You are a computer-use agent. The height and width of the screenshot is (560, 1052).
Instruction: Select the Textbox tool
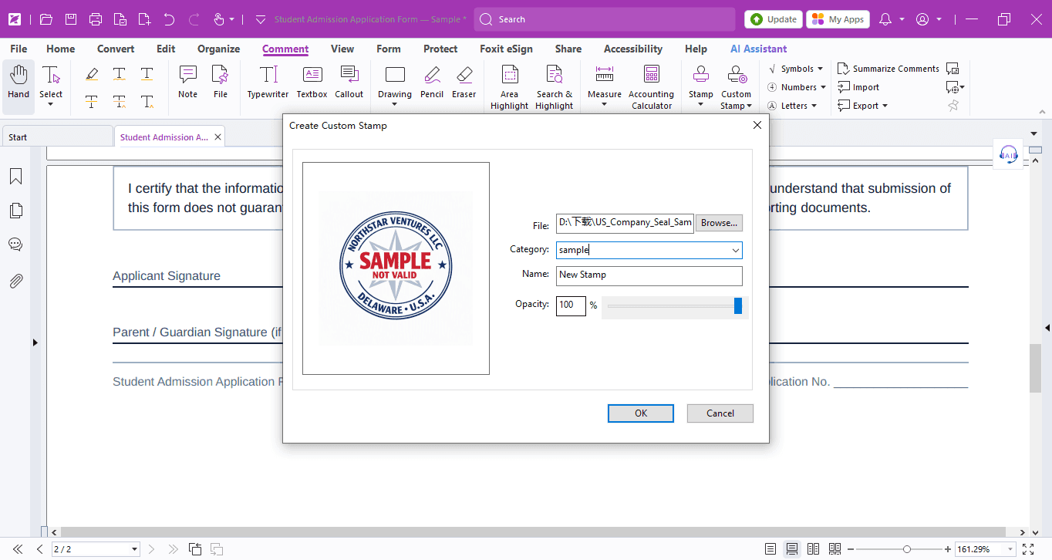tap(312, 83)
